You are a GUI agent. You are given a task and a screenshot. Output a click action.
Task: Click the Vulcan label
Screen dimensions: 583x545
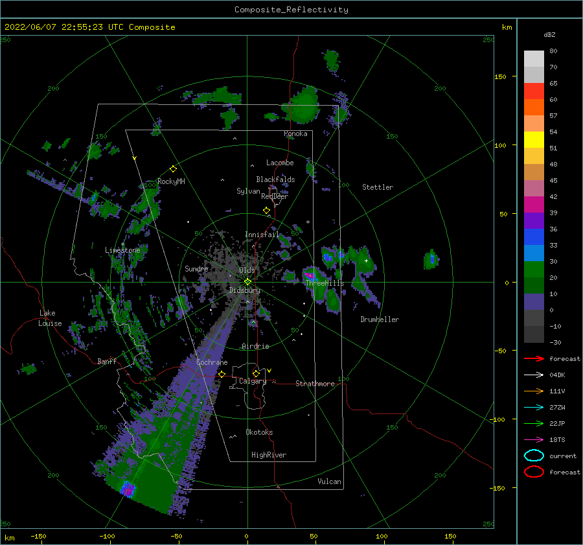[x=330, y=481]
